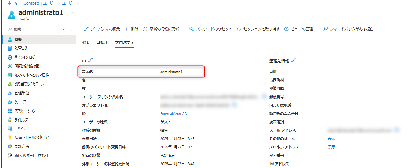The height and width of the screenshot is (168, 413).
Task: Click 表示 link for プロキシ アドレス
Action: [332, 147]
